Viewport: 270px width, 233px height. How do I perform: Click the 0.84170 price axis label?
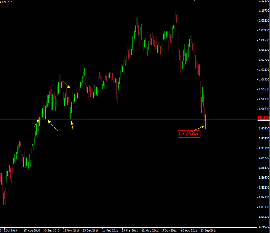(x=264, y=197)
